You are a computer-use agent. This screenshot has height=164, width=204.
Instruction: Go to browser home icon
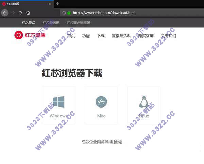point(28,13)
